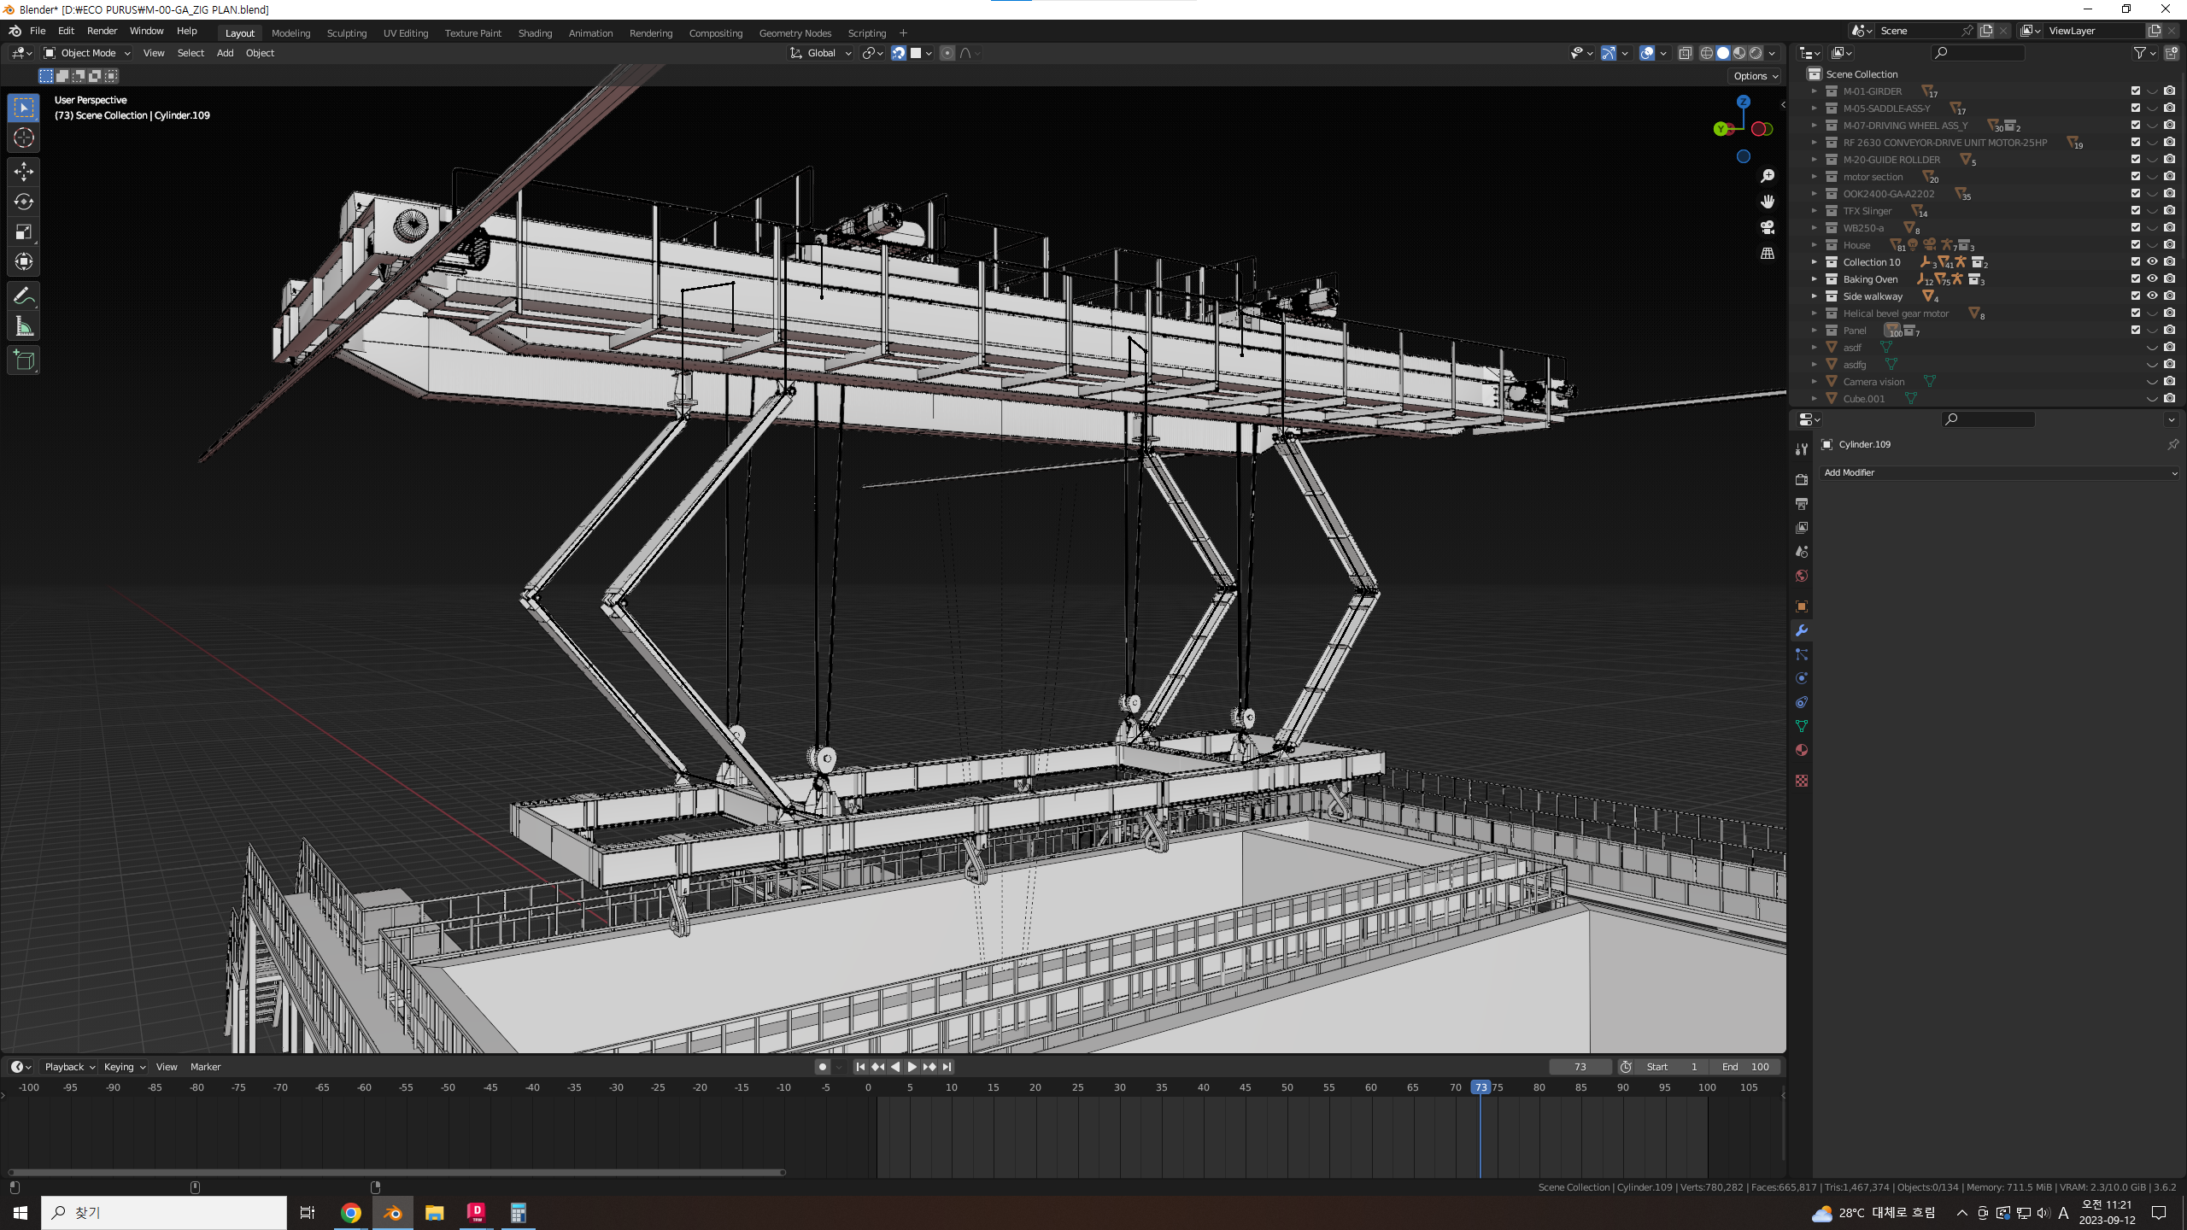
Task: Toggle overlays display button
Action: pyautogui.click(x=1647, y=53)
